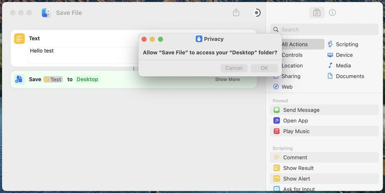The image size is (385, 193).
Task: Click the Finder shortcut icon beside Save File
Action: (x=46, y=13)
